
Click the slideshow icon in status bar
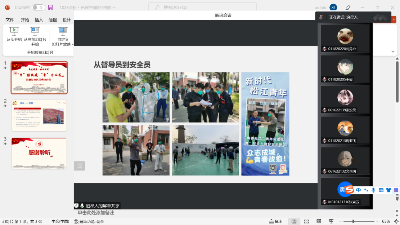331,221
